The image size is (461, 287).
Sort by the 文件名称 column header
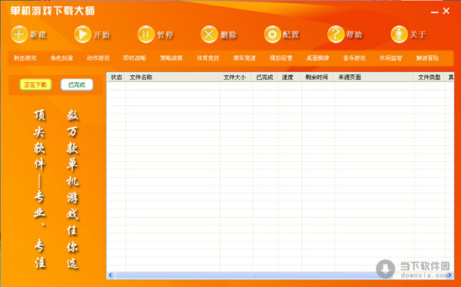[172, 78]
